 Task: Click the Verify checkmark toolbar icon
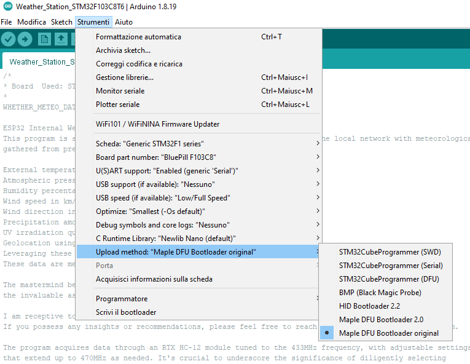coord(8,39)
